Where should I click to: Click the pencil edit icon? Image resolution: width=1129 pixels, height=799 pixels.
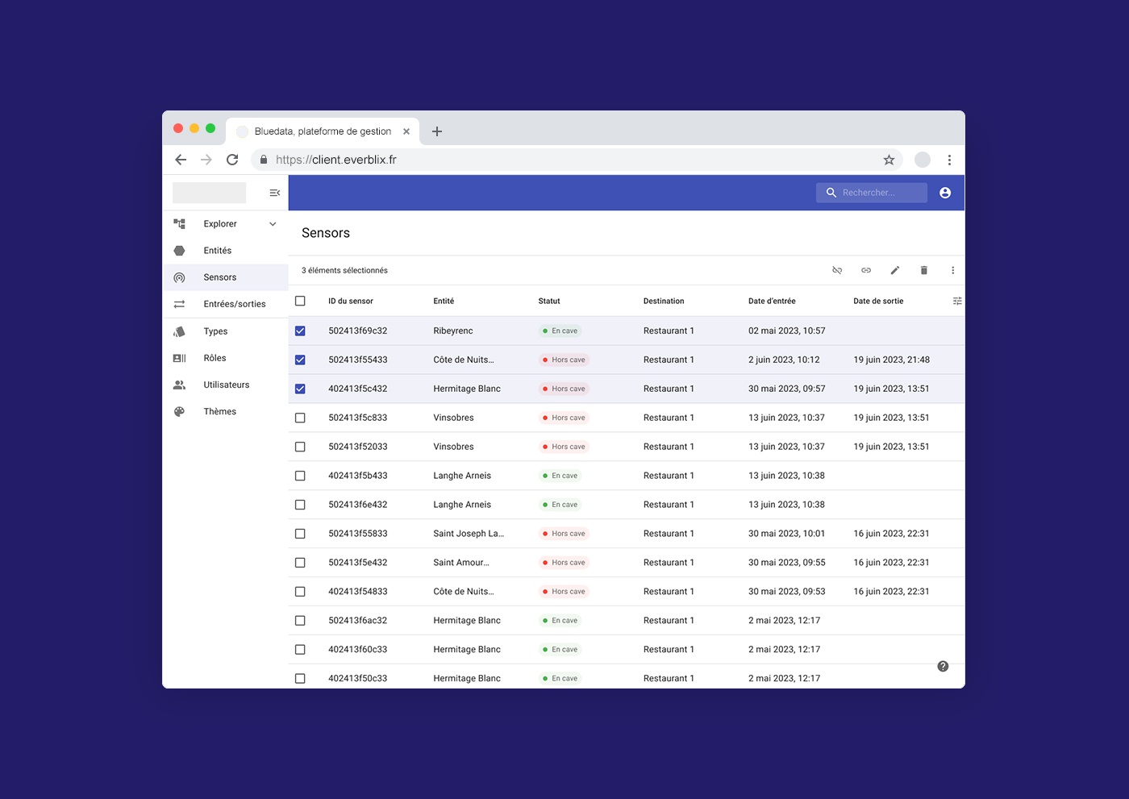click(x=895, y=270)
